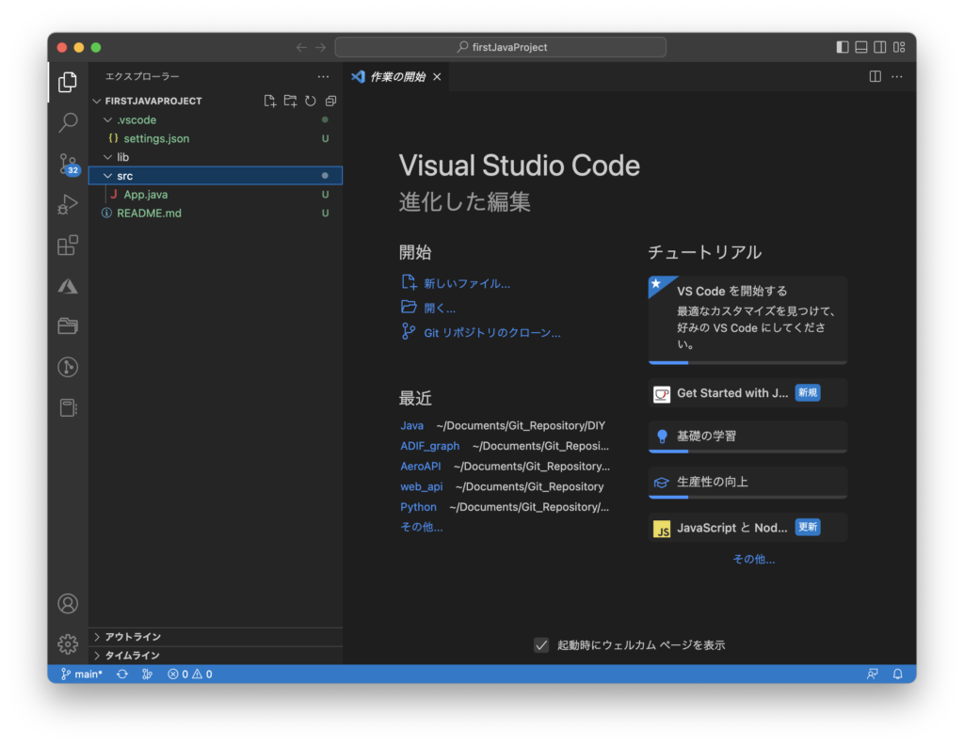The height and width of the screenshot is (746, 964).
Task: Expand the タイムライン section
Action: point(132,655)
